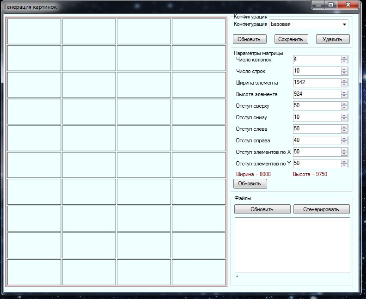The image size is (366, 299).
Task: Click the Число колонок label
Action: (x=254, y=60)
